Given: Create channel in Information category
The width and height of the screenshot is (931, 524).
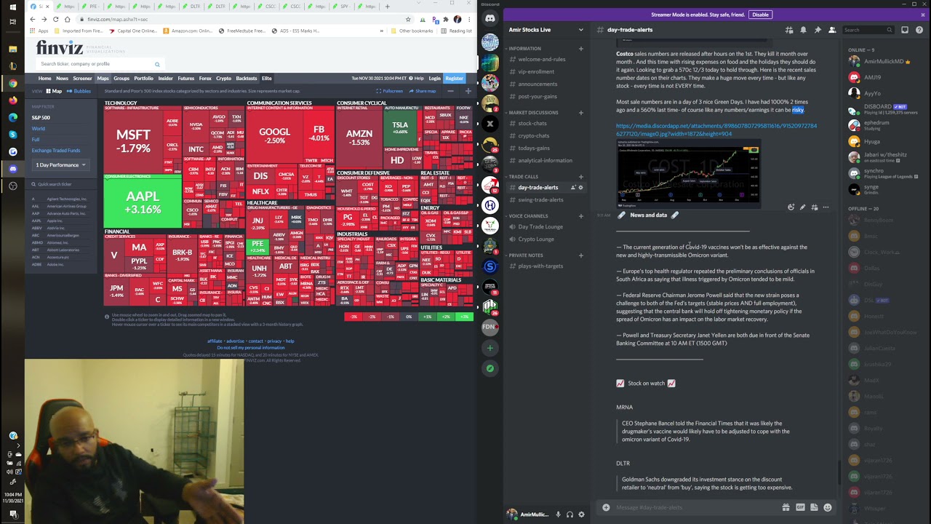Looking at the screenshot, I should coord(580,49).
